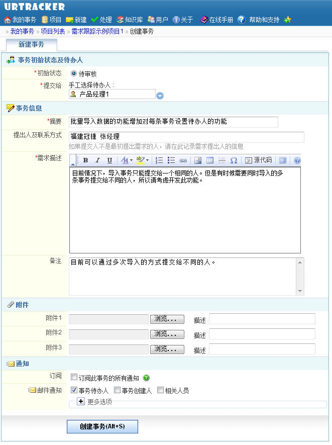Screen dimensions: 332x445
Task: Expand 更多选项 with plus icon
Action: 81,401
